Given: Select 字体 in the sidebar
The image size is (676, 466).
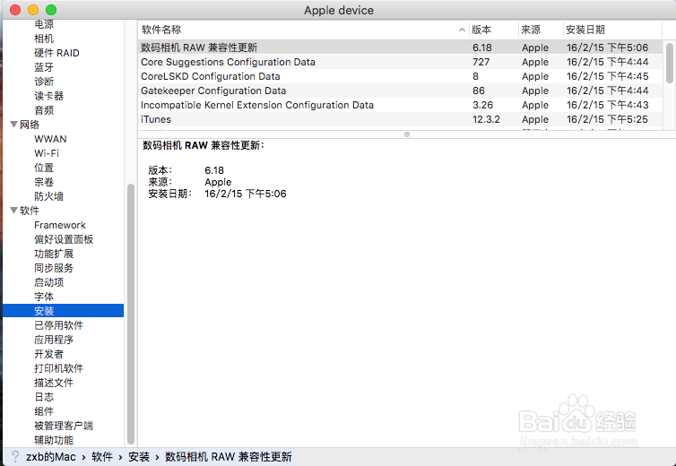Looking at the screenshot, I should tap(44, 297).
